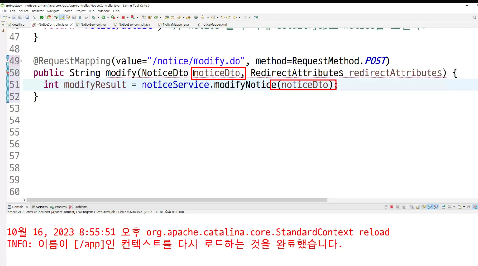
Task: Toggle Mark Occurrences highlighter icon
Action: click(62, 17)
